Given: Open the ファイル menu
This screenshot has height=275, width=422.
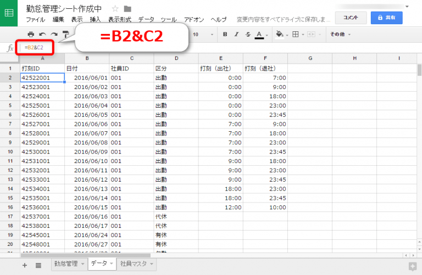Looking at the screenshot, I should 36,19.
